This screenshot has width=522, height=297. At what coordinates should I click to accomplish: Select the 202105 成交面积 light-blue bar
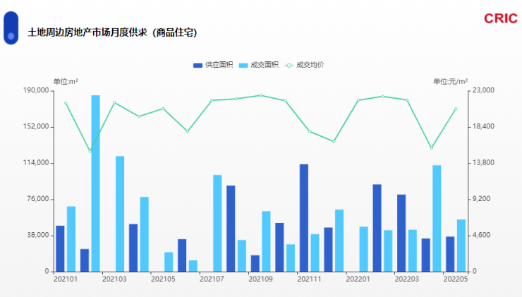[169, 262]
